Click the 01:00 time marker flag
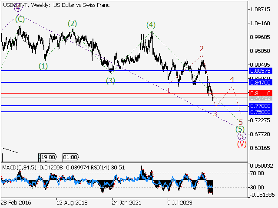This screenshot has width=278, height=208. [x=70, y=157]
